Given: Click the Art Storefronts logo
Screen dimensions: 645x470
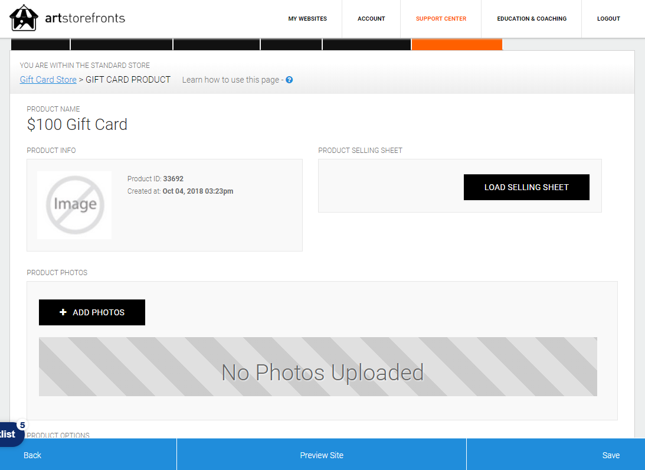Looking at the screenshot, I should click(x=68, y=18).
